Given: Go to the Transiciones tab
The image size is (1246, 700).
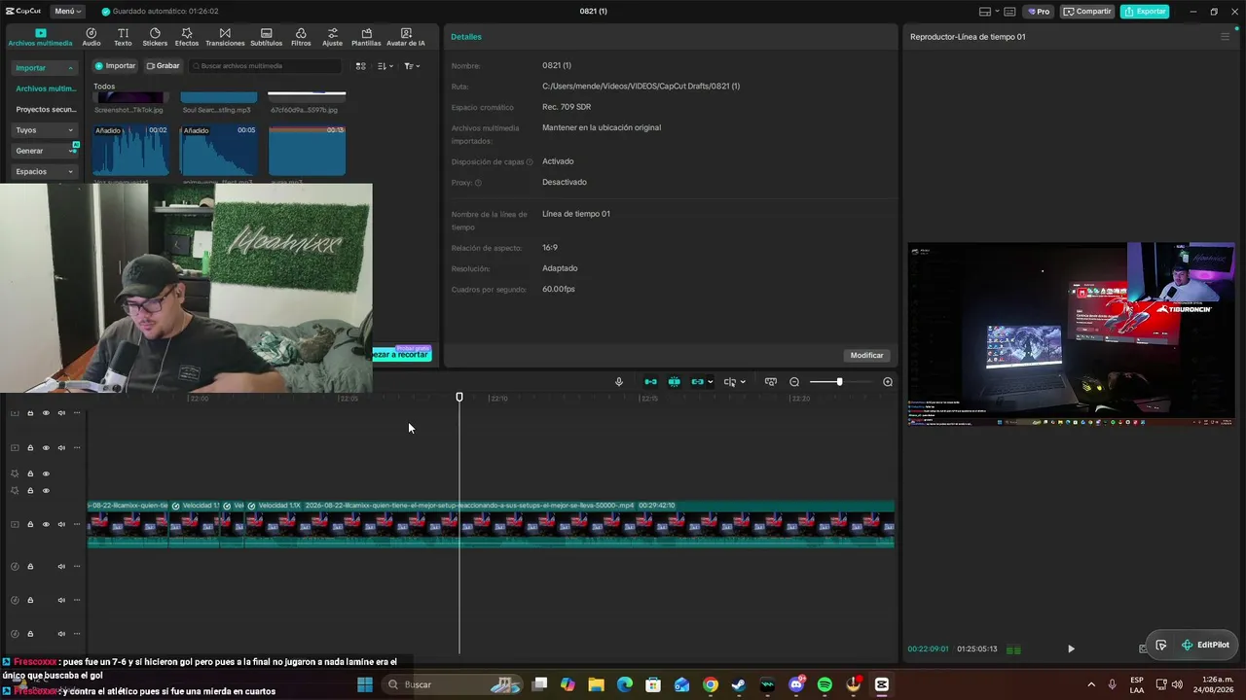Looking at the screenshot, I should tap(225, 37).
